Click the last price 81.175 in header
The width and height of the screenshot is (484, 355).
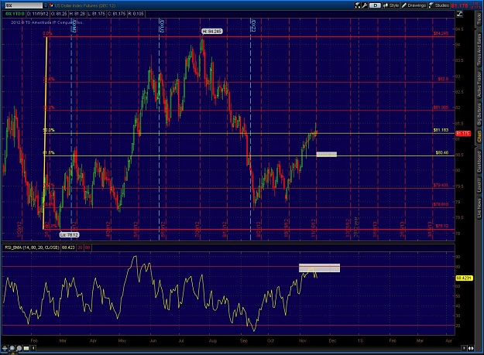(460, 5)
